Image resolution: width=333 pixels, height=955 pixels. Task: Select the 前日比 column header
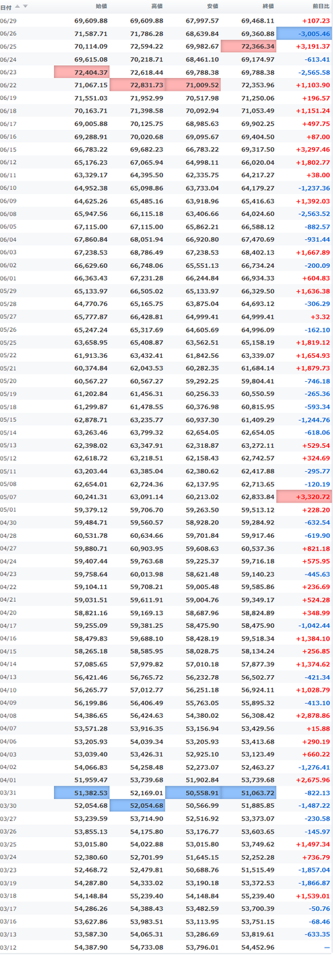coord(320,7)
